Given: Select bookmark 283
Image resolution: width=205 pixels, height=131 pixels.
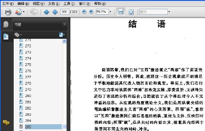Looking at the screenshot, I should [28, 114].
